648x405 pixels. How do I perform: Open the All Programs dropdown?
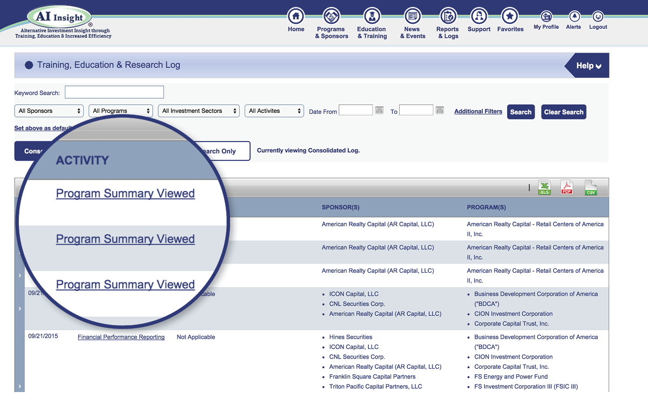click(121, 111)
